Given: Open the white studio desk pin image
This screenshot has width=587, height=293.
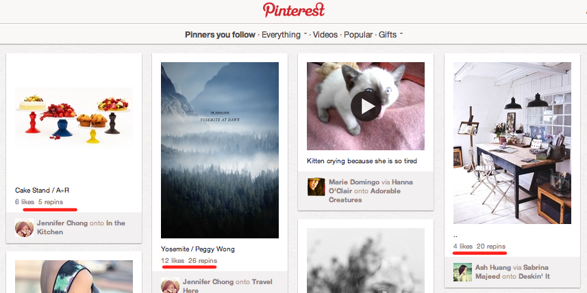Looking at the screenshot, I should (512, 143).
